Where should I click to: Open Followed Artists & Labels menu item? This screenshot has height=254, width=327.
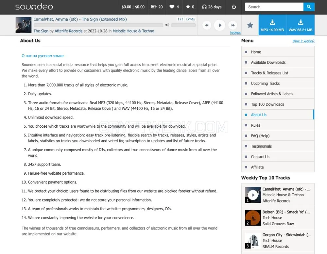click(278, 94)
